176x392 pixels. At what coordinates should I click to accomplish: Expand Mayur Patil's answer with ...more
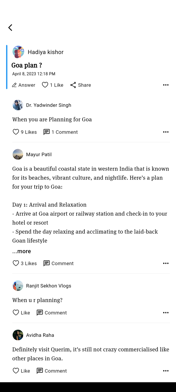tap(22, 251)
